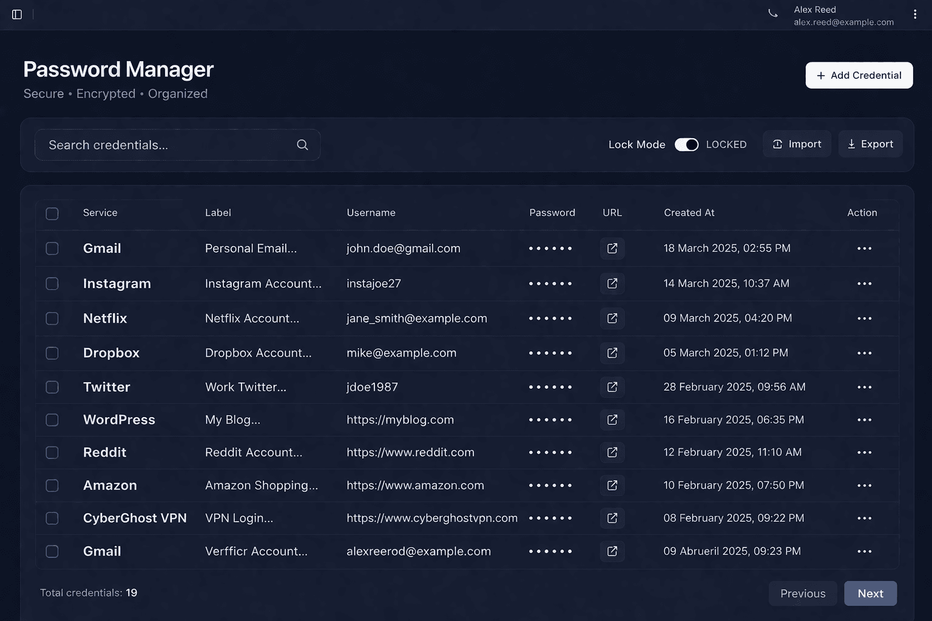
Task: Open the CyberGhost VPN external link icon
Action: (x=612, y=519)
